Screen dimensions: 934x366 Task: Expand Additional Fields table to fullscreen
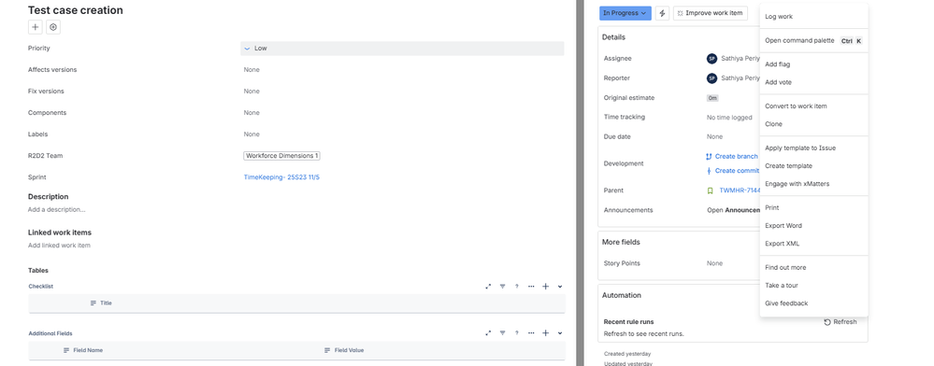[488, 333]
